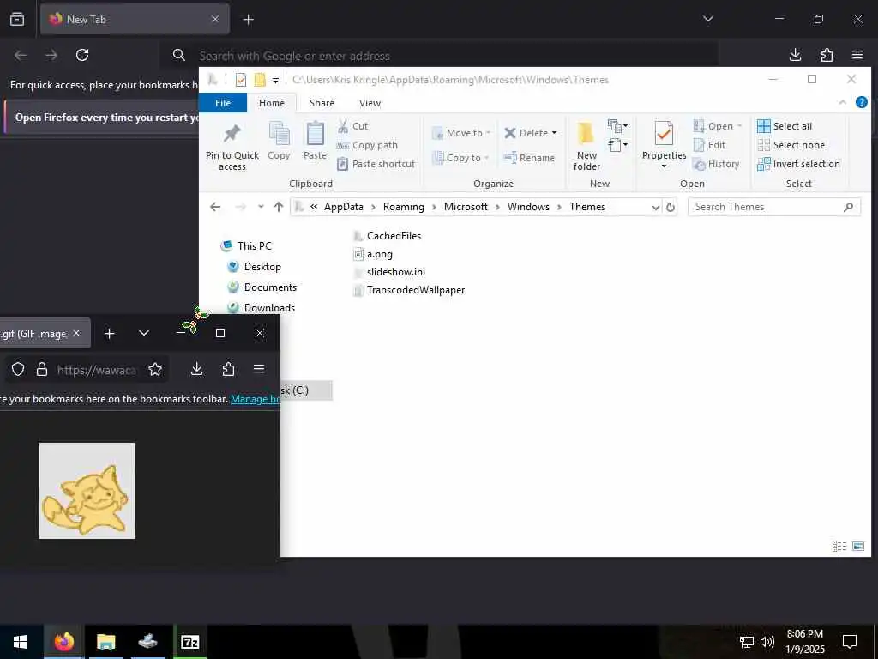878x659 pixels.
Task: Click Invert selection in ribbon
Action: tap(798, 164)
